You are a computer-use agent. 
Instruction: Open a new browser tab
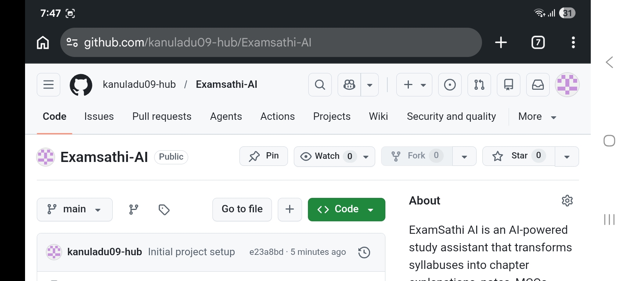click(501, 42)
